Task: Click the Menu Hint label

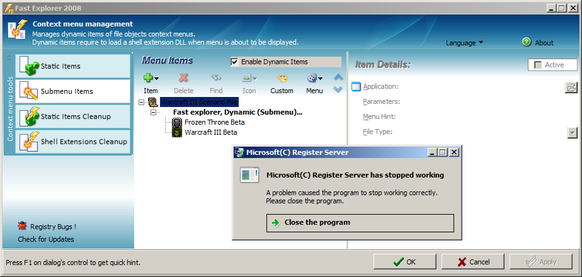Action: click(x=379, y=117)
